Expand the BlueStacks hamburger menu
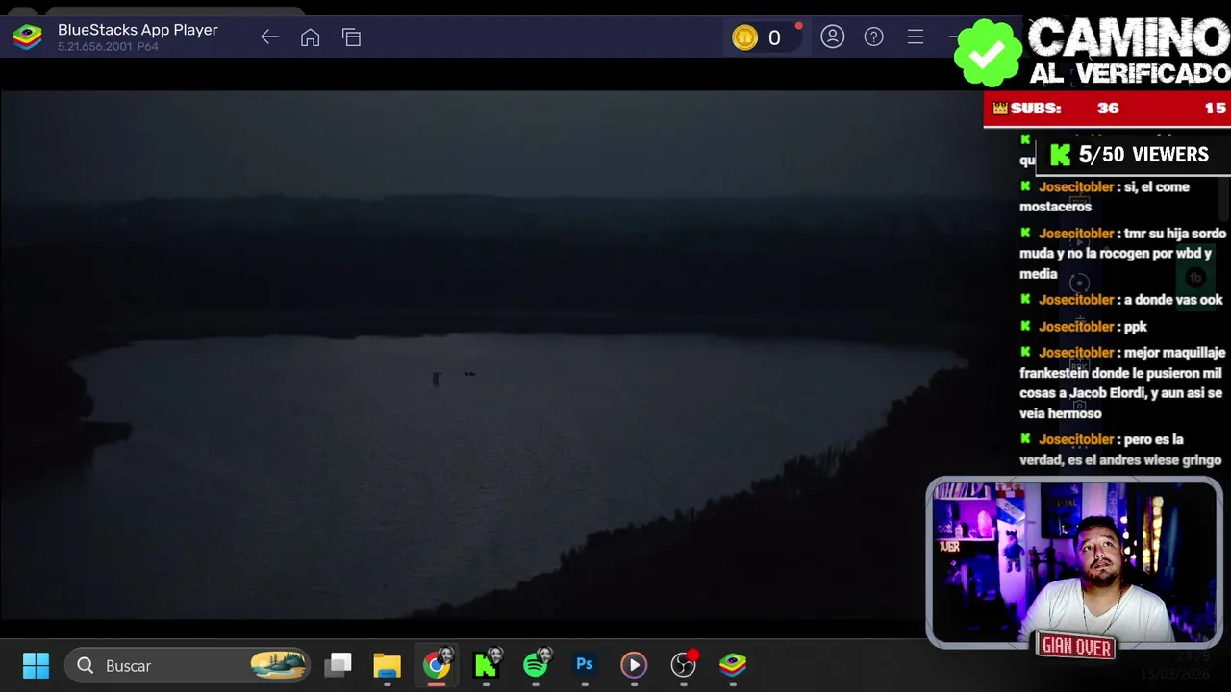This screenshot has height=692, width=1231. pyautogui.click(x=916, y=37)
